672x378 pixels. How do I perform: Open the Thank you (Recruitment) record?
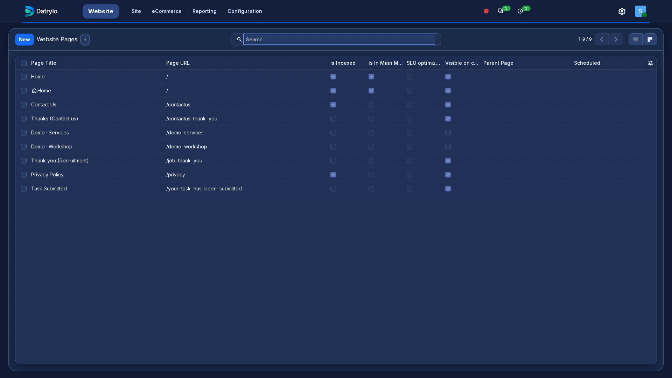click(60, 161)
